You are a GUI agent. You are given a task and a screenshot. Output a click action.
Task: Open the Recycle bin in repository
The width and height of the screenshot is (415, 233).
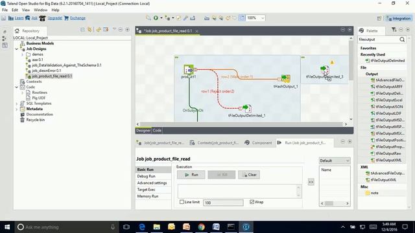(x=32, y=120)
